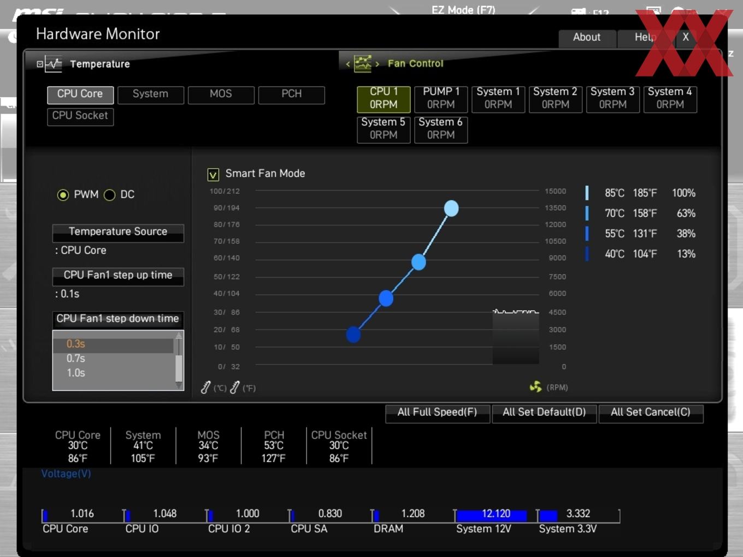Click All Set Cancel(C) button
Screen dimensions: 743x557
[x=651, y=413]
